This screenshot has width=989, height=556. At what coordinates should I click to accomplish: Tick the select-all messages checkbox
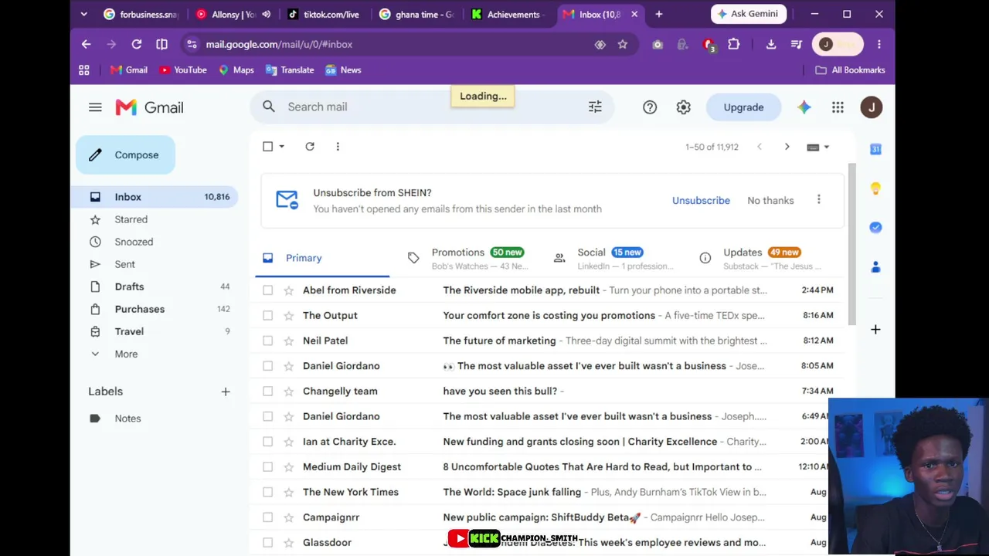(x=267, y=146)
